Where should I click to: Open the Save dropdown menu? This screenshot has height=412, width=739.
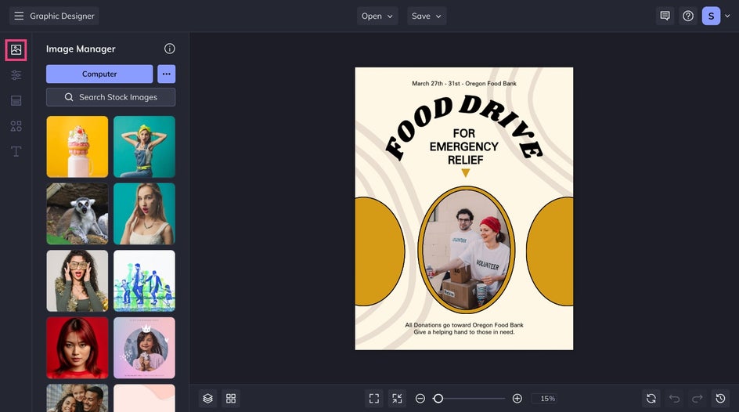[x=427, y=16]
